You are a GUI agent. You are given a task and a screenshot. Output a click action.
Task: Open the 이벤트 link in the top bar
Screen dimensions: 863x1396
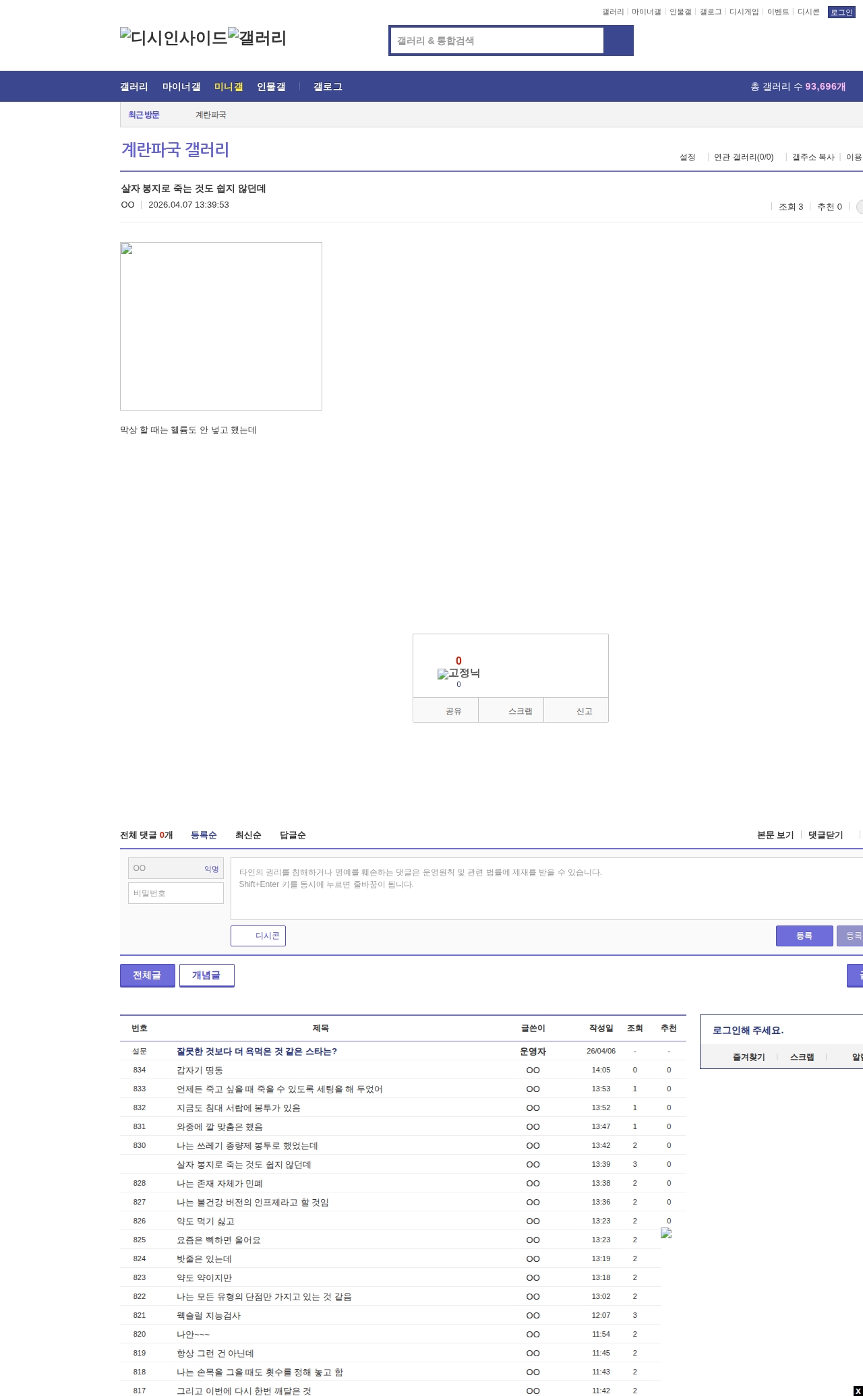click(778, 12)
